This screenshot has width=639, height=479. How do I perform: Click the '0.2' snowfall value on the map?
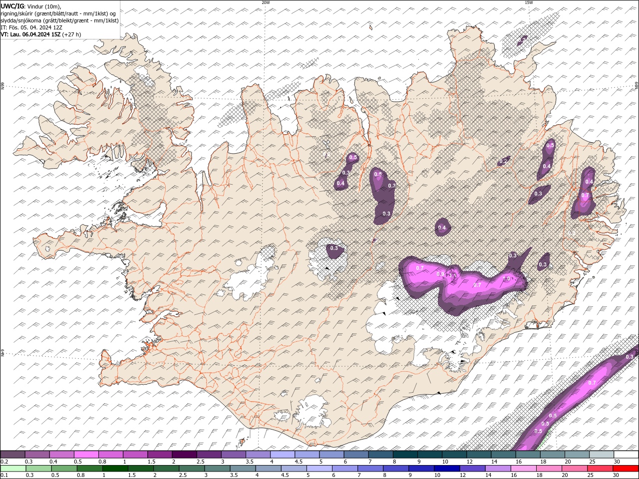pos(503,161)
